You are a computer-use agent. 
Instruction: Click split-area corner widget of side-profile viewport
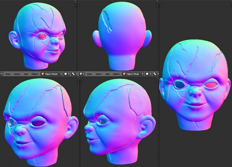[157, 77]
